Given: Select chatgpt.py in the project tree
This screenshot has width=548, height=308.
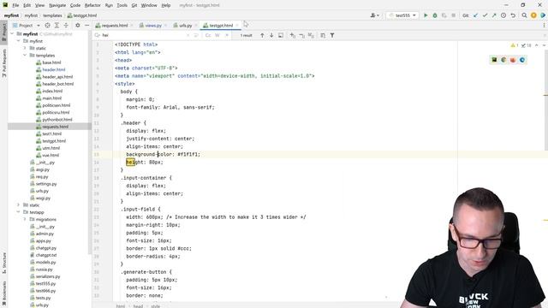Looking at the screenshot, I should (x=45, y=248).
